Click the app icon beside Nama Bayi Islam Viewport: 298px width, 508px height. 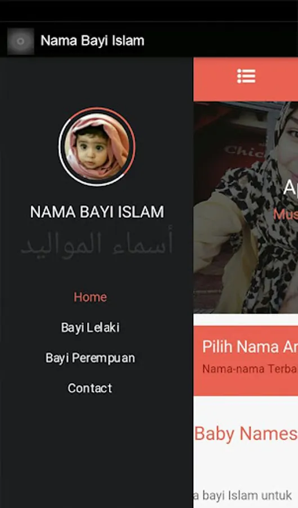point(21,41)
